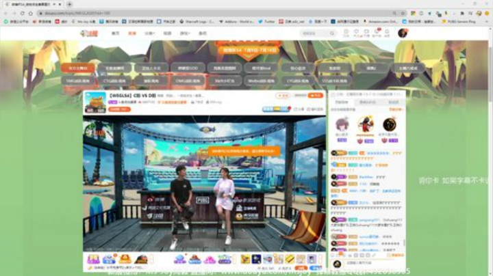Viewport: 493px width, 276px height.
Task: Click the [WEGLS4] C组 VS D组 stream title
Action: [132, 96]
